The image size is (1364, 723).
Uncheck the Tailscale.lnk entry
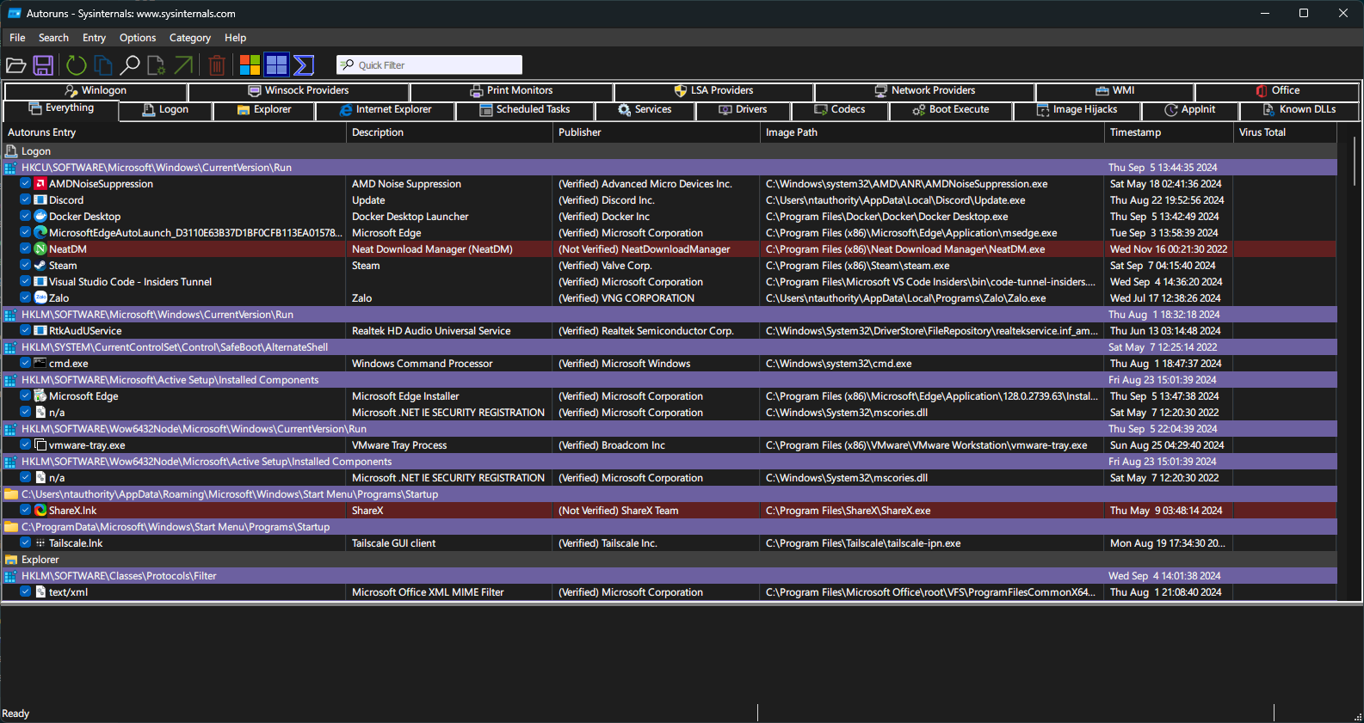[x=26, y=543]
